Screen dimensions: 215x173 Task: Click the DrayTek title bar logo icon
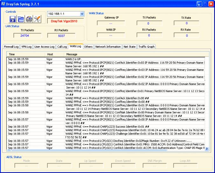click(x=3, y=4)
